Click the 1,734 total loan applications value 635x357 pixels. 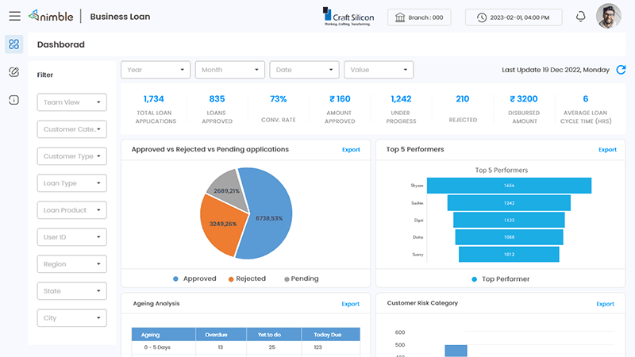[x=154, y=98]
